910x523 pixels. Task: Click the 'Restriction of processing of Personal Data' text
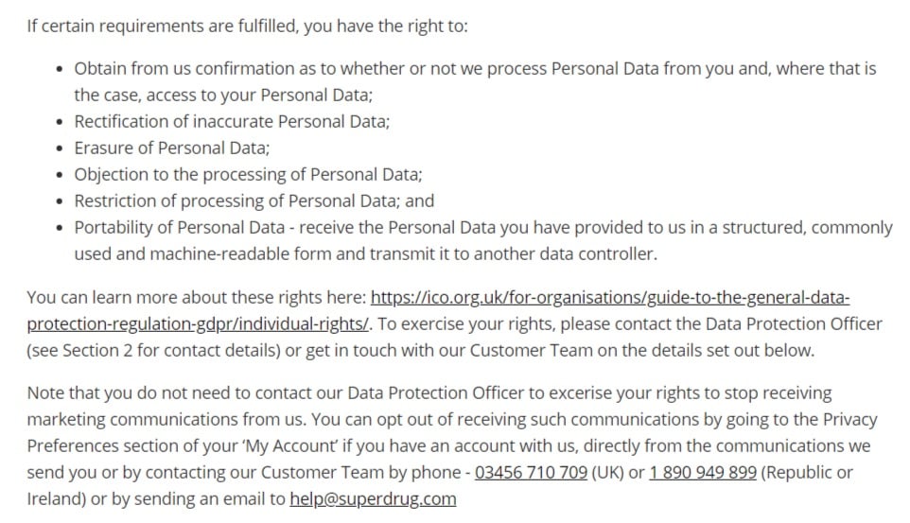click(x=236, y=200)
